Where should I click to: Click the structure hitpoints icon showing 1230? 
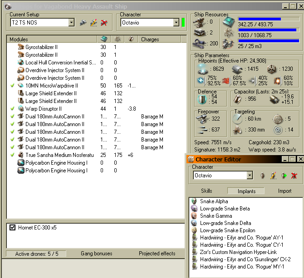[272, 69]
